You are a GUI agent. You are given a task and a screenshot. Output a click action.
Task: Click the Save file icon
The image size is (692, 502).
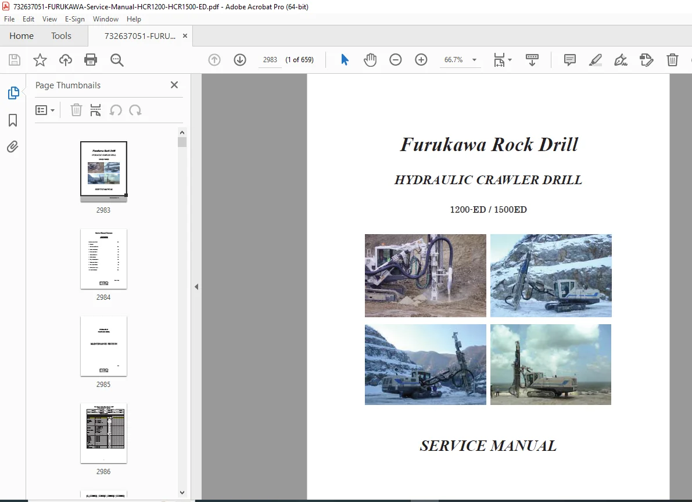point(15,60)
